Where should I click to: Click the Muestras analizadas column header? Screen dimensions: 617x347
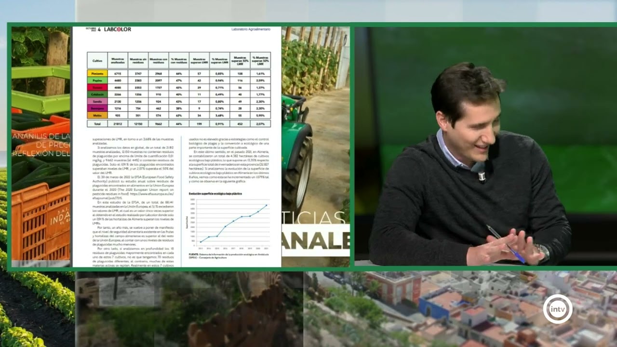[117, 60]
